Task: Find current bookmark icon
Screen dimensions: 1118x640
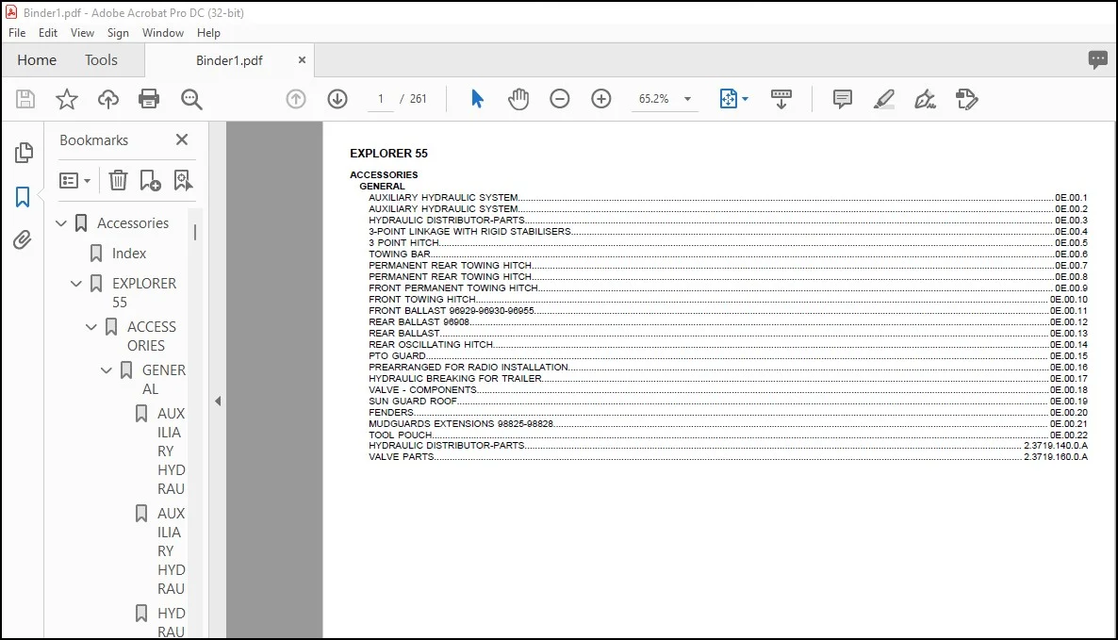Action: point(183,180)
